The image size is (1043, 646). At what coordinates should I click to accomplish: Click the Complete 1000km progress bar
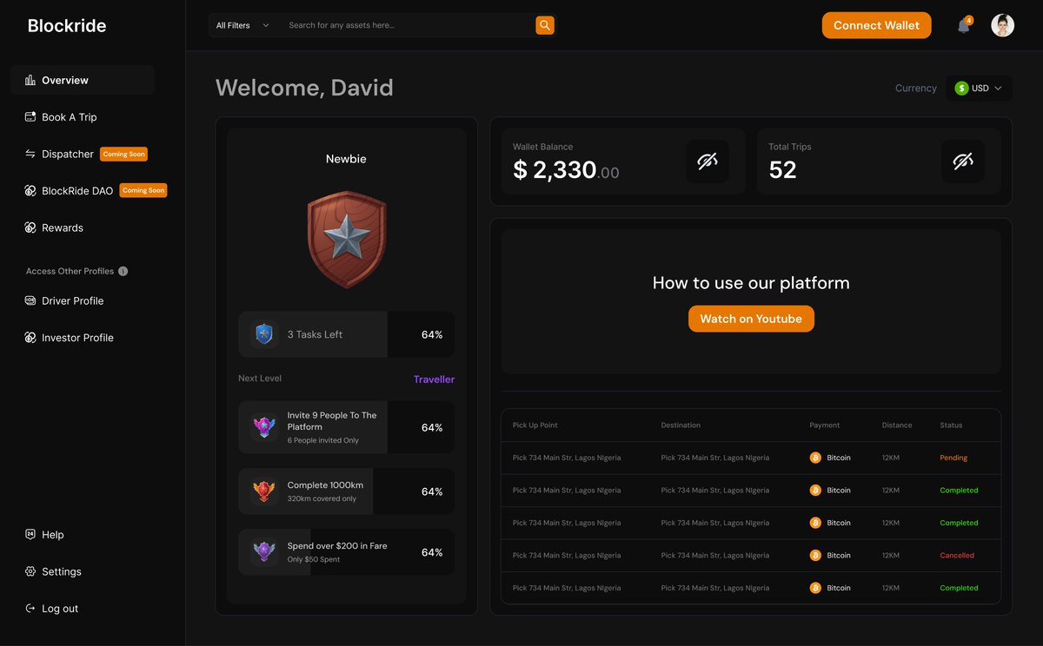coord(347,491)
